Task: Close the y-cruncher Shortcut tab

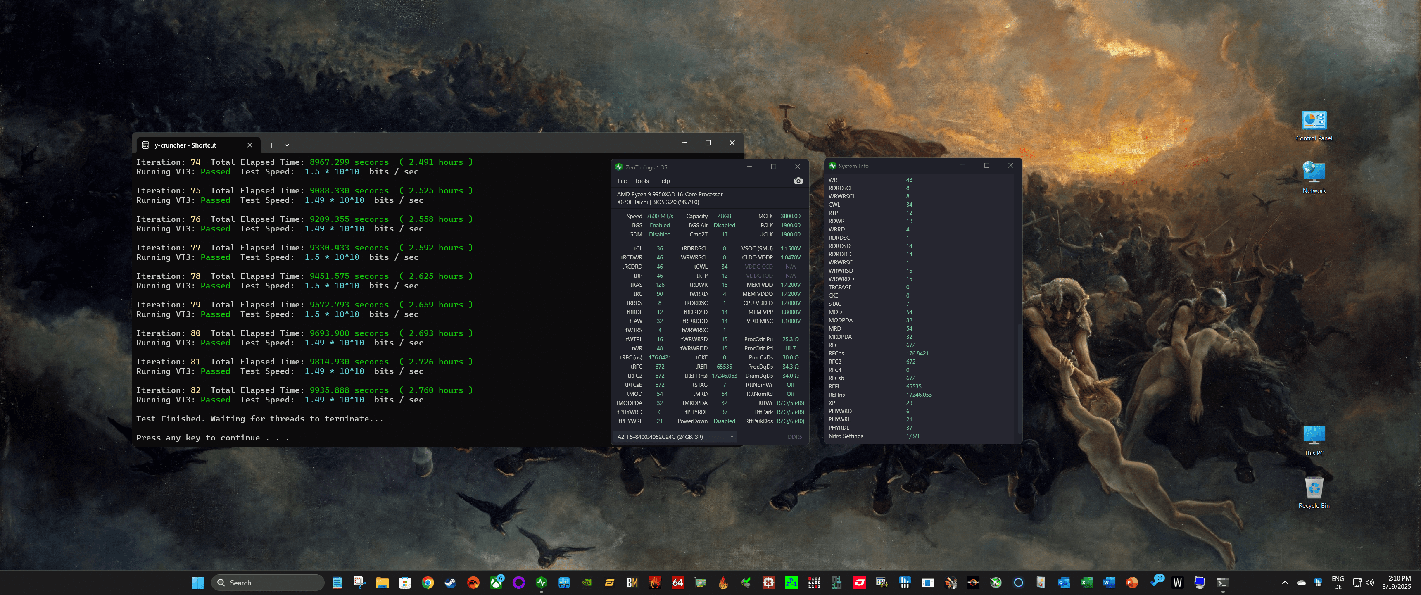Action: click(250, 145)
